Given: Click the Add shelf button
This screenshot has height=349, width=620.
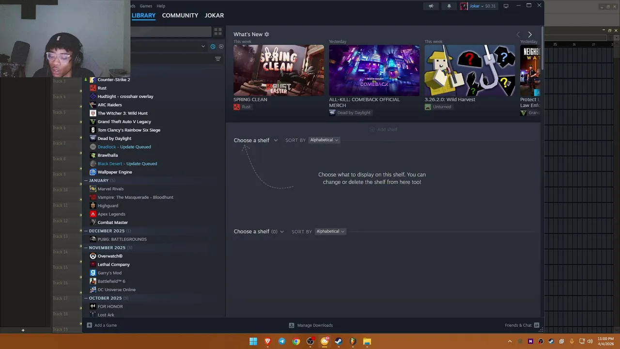Looking at the screenshot, I should coord(383,129).
